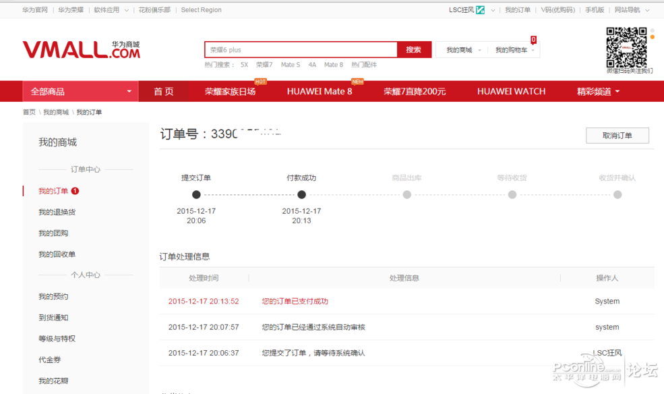Click the 处理时间 column header
The height and width of the screenshot is (394, 664).
[204, 279]
